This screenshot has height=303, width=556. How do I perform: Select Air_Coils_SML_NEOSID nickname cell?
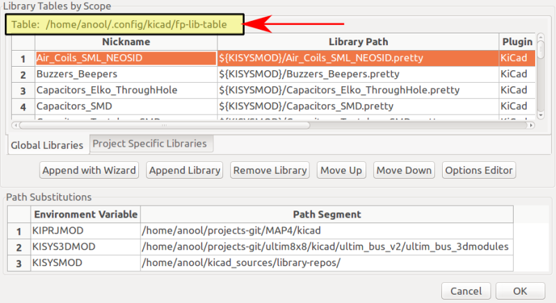click(125, 58)
